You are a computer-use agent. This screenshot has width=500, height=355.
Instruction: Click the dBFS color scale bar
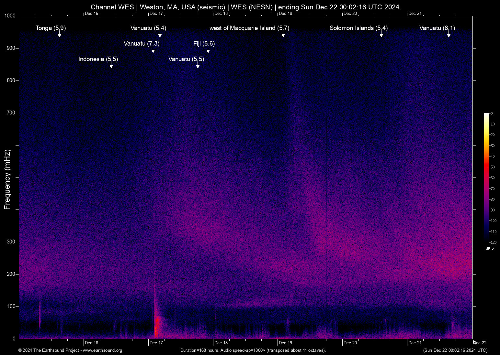[486, 178]
